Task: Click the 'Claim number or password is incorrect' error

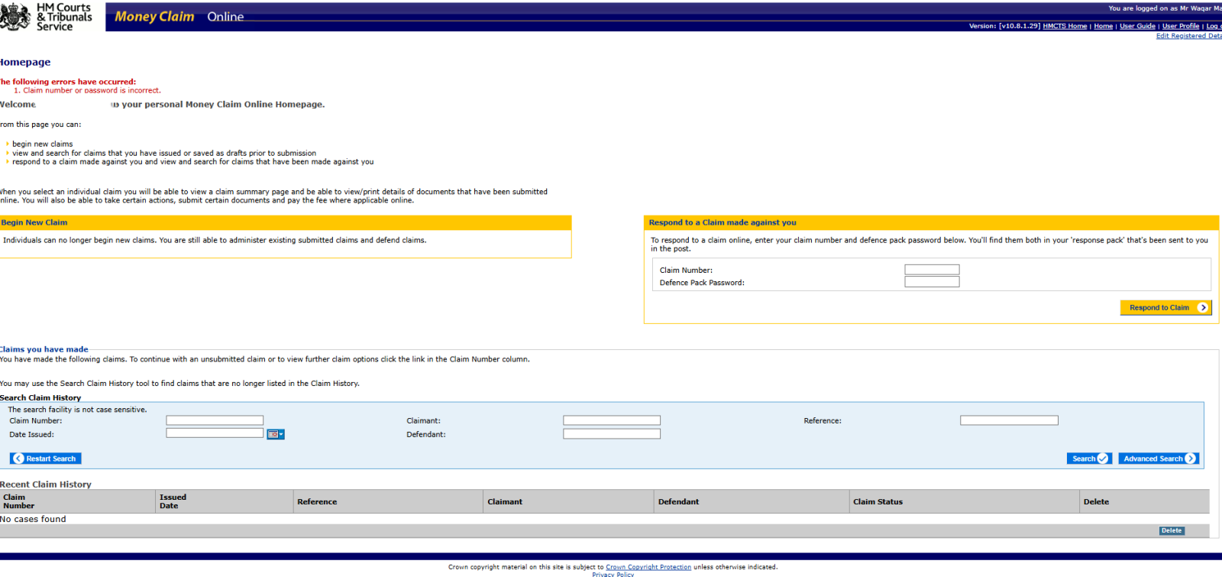Action: pyautogui.click(x=92, y=90)
